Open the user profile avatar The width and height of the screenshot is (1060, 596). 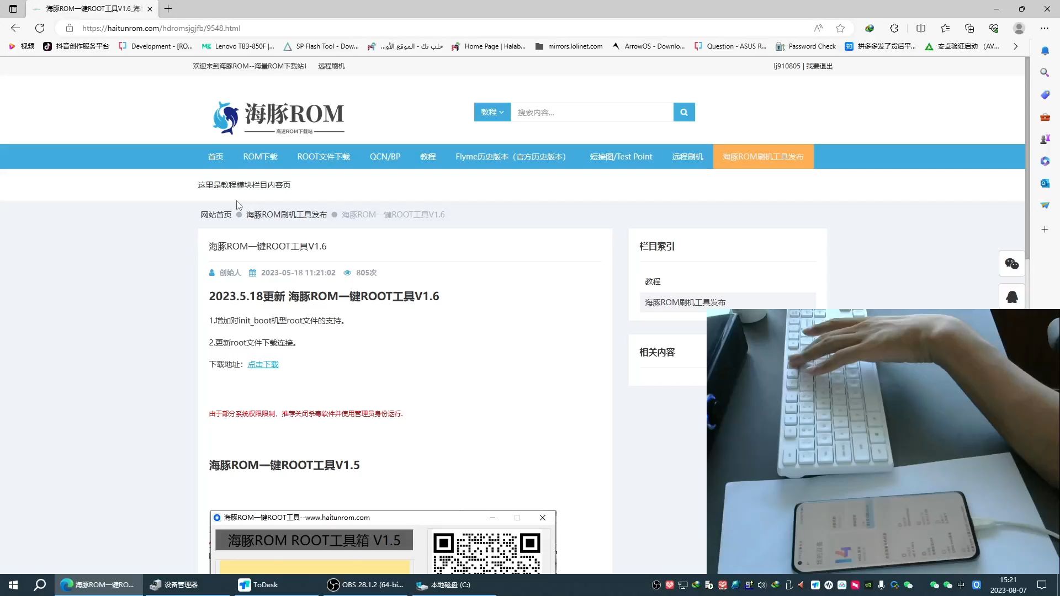[x=1019, y=28]
